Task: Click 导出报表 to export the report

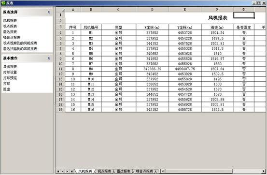Action: (10, 67)
